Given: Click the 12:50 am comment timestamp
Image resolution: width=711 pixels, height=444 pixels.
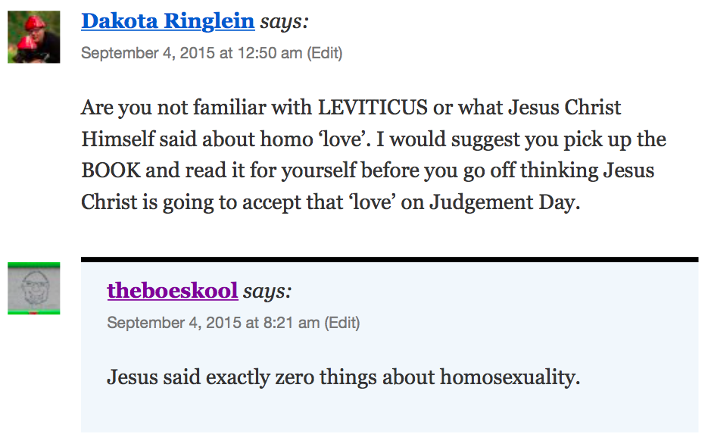Looking at the screenshot, I should [192, 53].
